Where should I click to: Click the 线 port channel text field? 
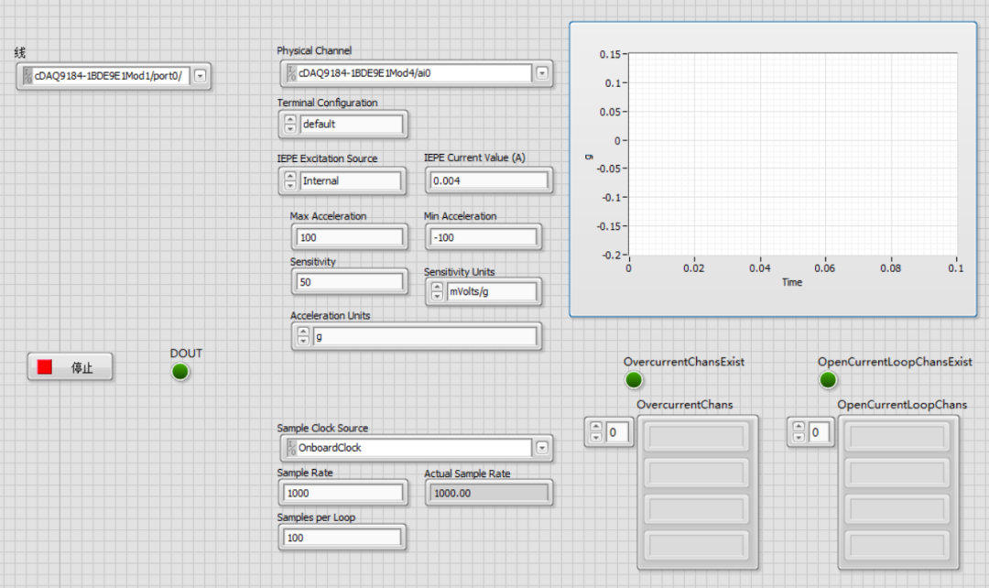[x=106, y=76]
